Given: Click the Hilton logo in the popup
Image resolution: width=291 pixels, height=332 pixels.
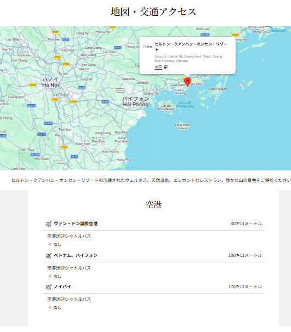Looking at the screenshot, I should [147, 47].
